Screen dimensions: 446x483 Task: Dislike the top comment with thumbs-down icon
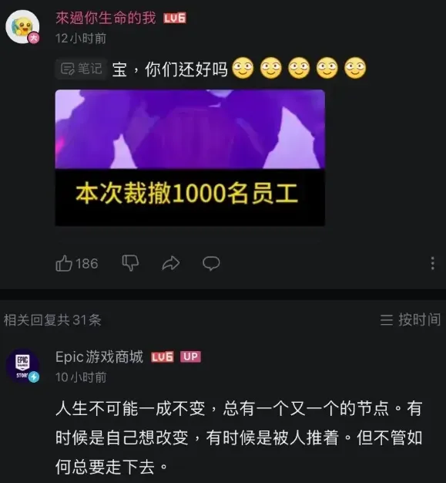click(x=130, y=263)
